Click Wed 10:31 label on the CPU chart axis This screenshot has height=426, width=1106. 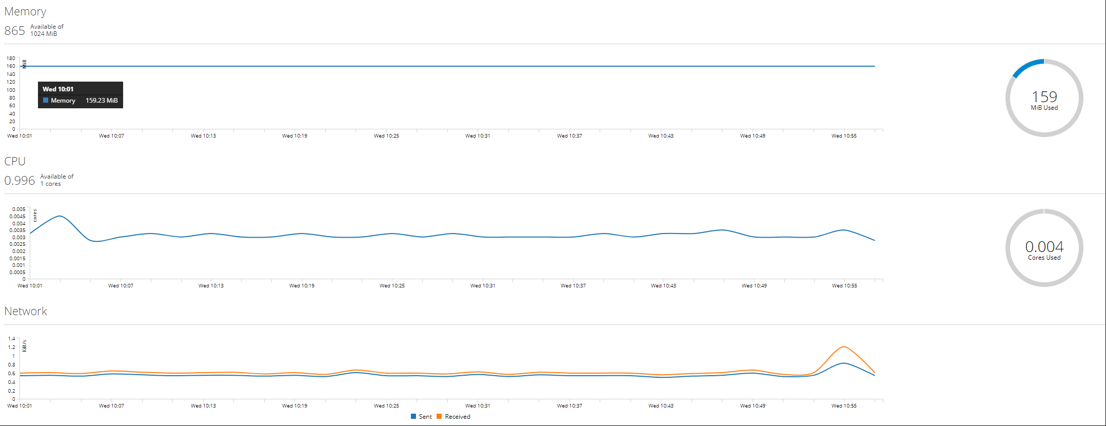coord(483,286)
